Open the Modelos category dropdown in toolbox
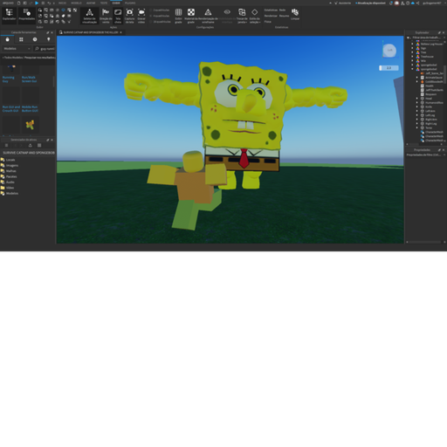The width and height of the screenshot is (447, 447). (17, 49)
